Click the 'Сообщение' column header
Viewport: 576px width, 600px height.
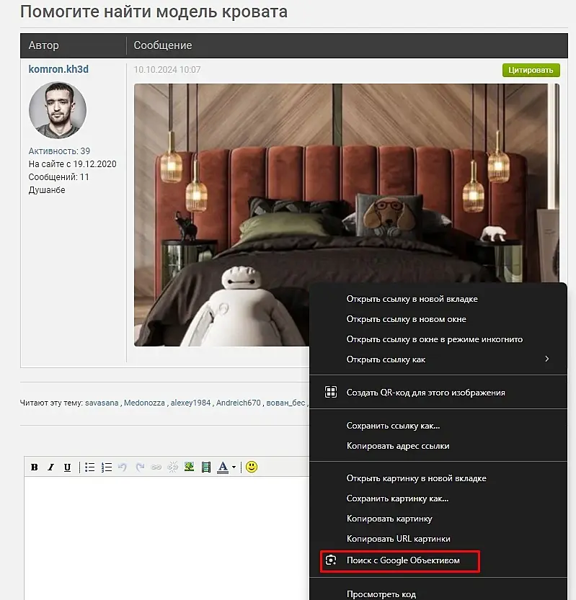click(163, 45)
